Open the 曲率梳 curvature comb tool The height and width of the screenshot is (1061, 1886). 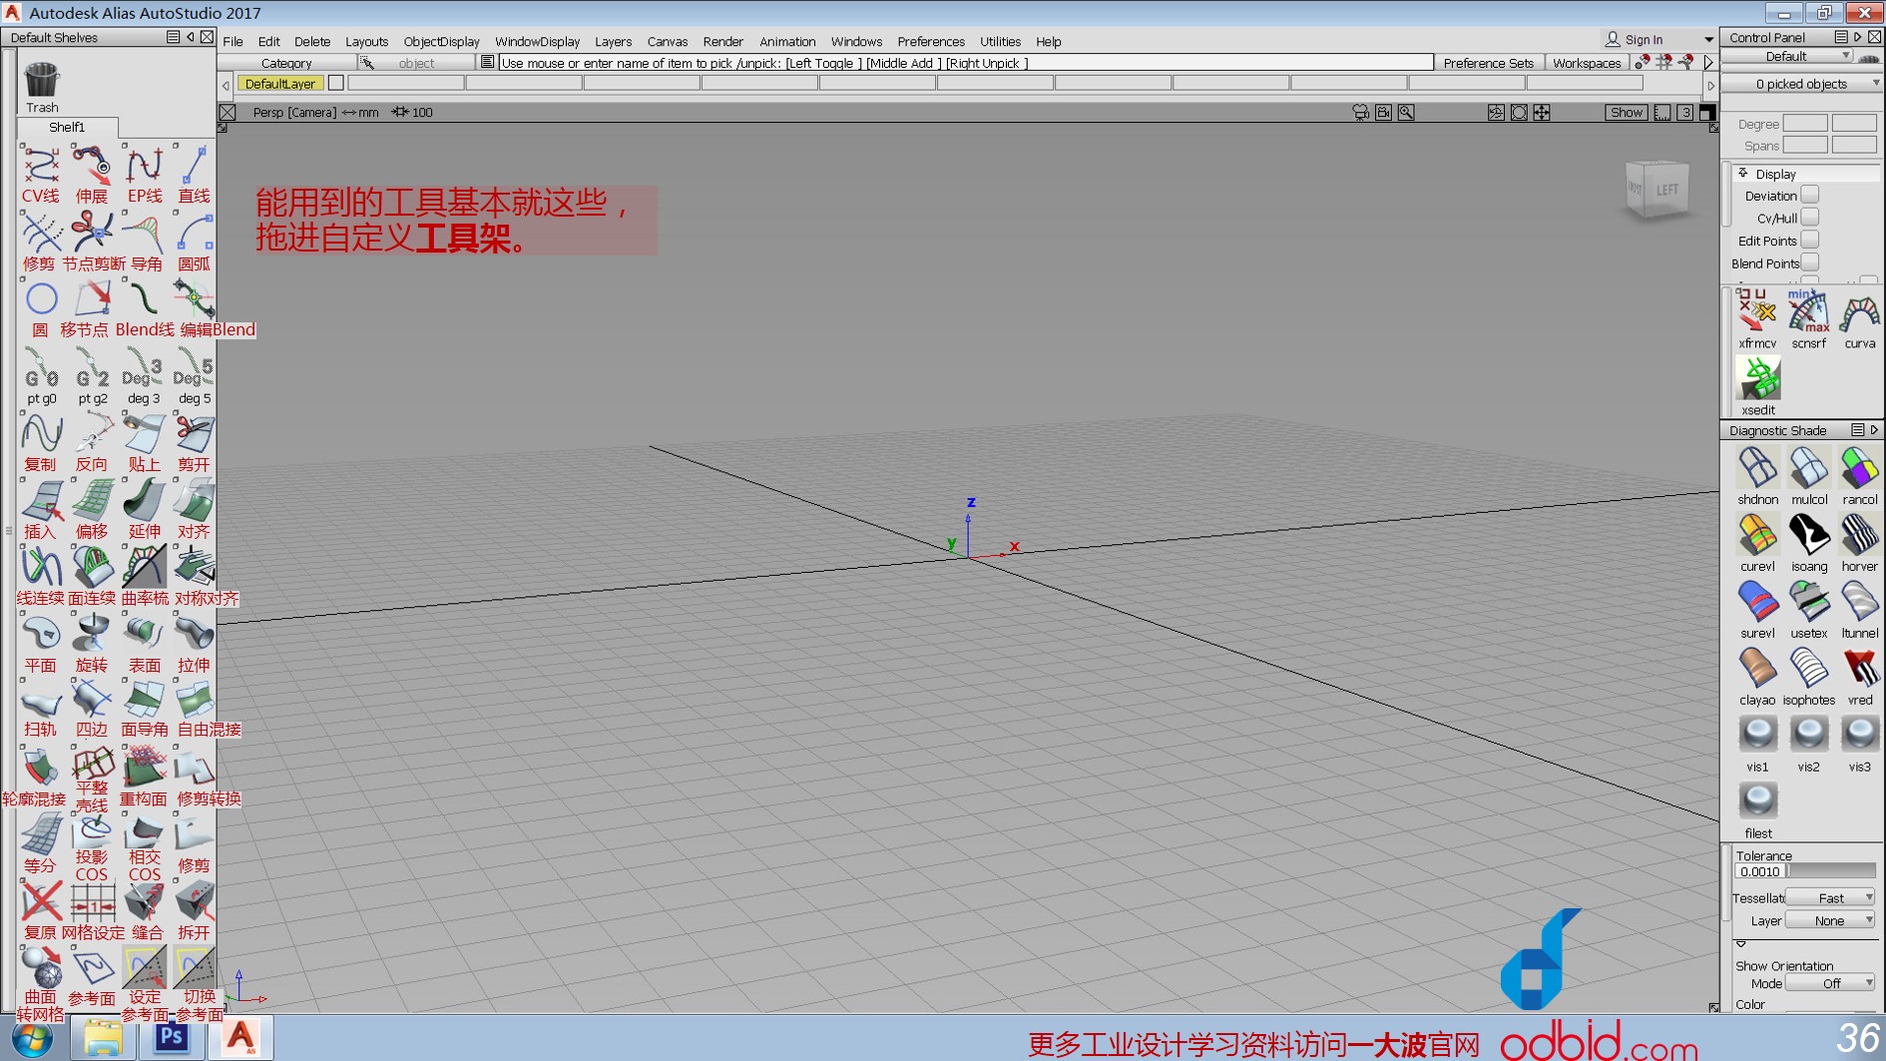pyautogui.click(x=144, y=567)
